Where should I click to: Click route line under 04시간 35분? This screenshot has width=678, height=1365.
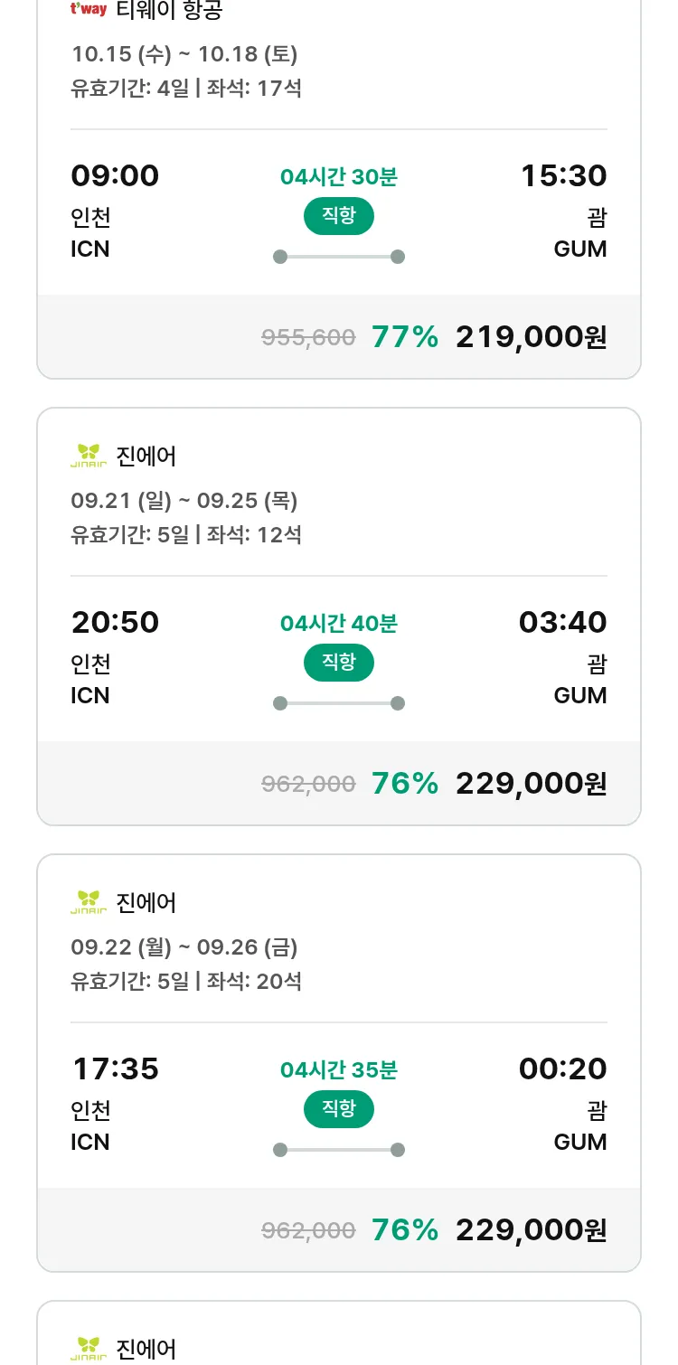(338, 1150)
